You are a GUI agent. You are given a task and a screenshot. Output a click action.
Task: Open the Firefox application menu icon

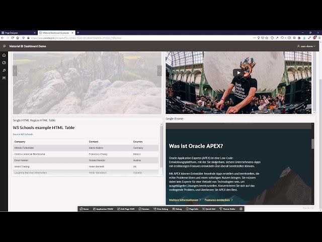pyautogui.click(x=319, y=38)
